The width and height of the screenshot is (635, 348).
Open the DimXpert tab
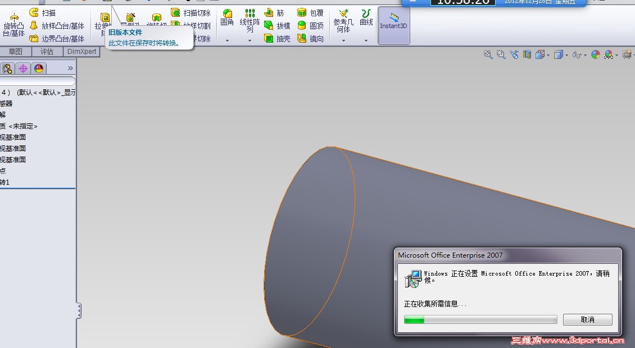(82, 52)
